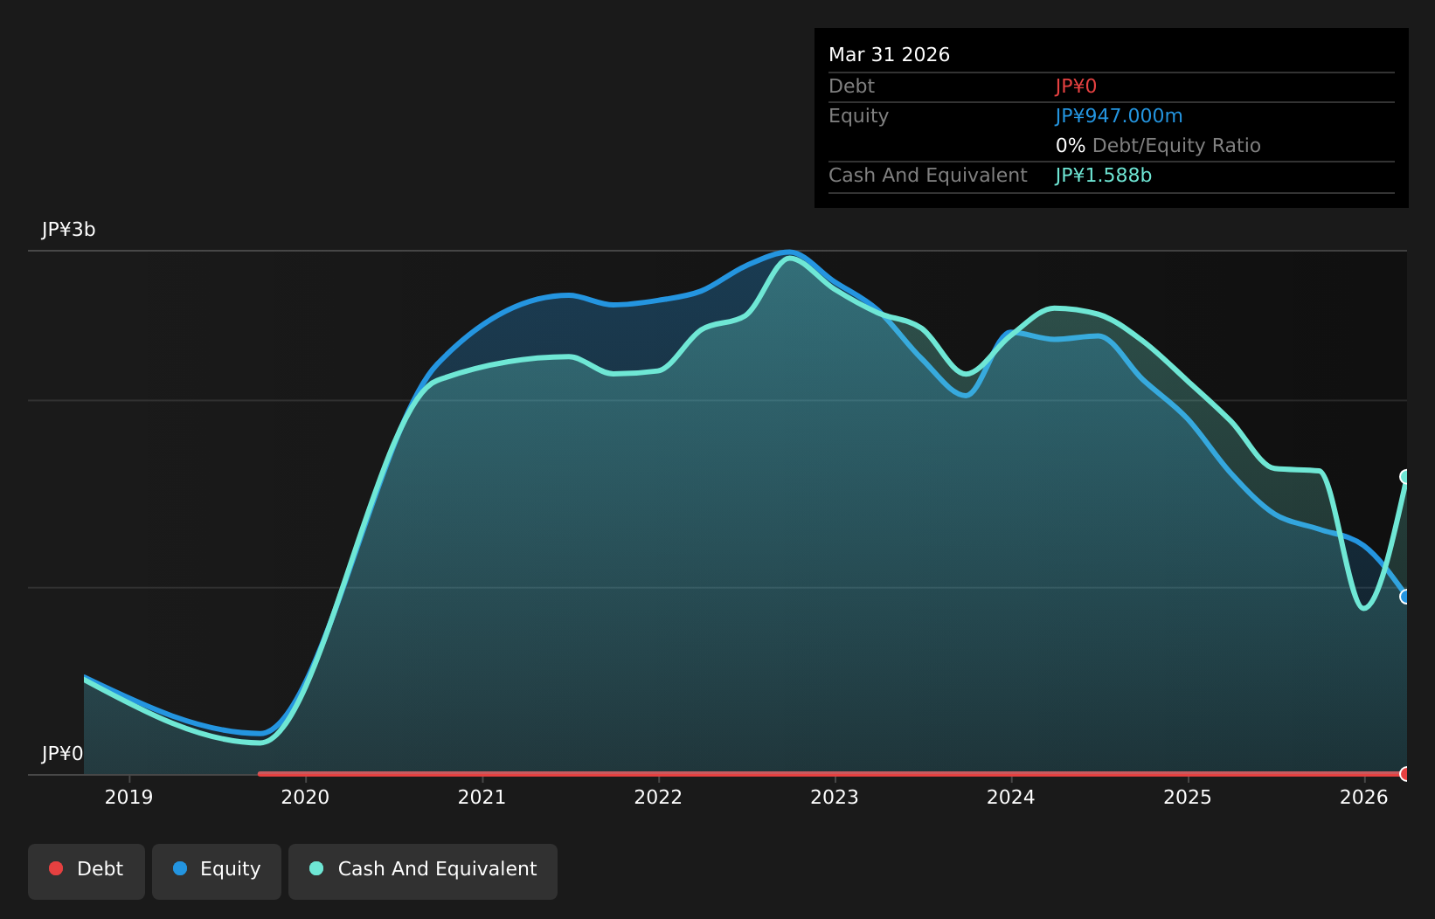Click the Equity value JP¥947.000m
Screen dimensions: 1435x919
pos(1119,116)
